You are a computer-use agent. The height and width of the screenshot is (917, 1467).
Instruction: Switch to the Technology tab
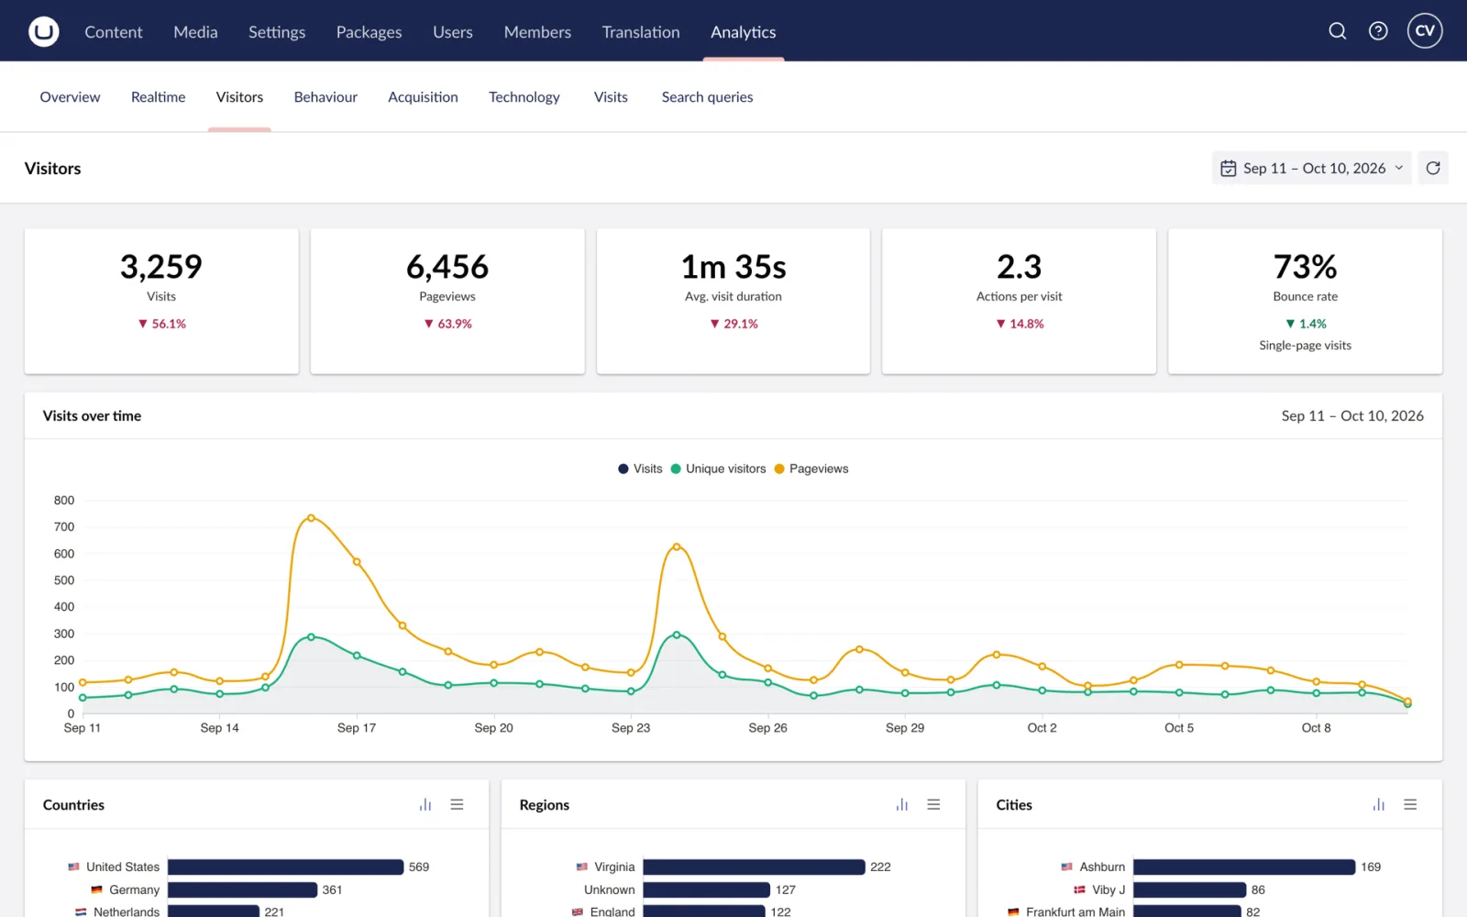(524, 97)
